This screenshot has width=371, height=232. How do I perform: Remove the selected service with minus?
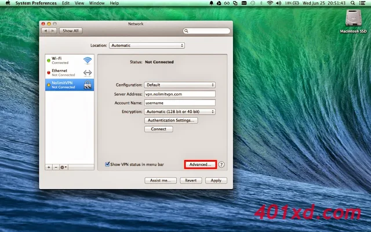[56, 168]
